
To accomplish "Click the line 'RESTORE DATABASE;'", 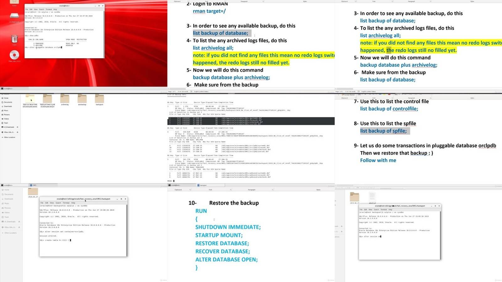I will click(222, 243).
